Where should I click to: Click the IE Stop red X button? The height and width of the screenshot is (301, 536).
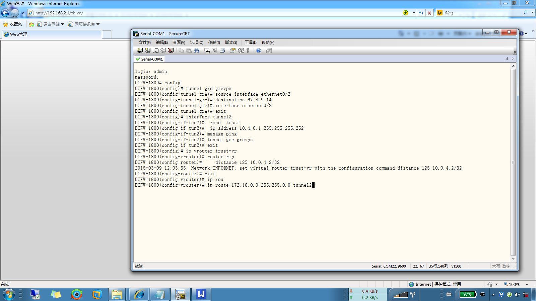[x=429, y=13]
